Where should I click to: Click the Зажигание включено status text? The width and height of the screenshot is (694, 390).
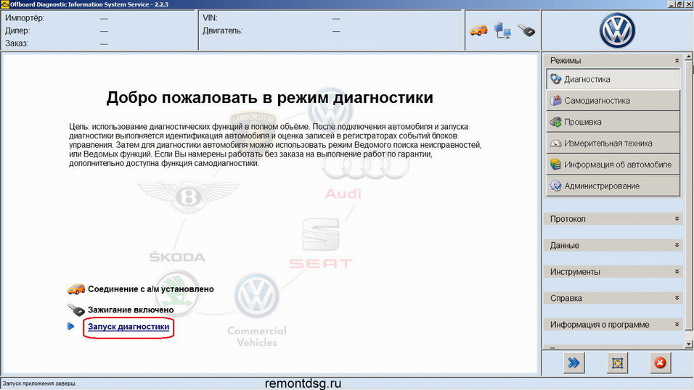131,310
